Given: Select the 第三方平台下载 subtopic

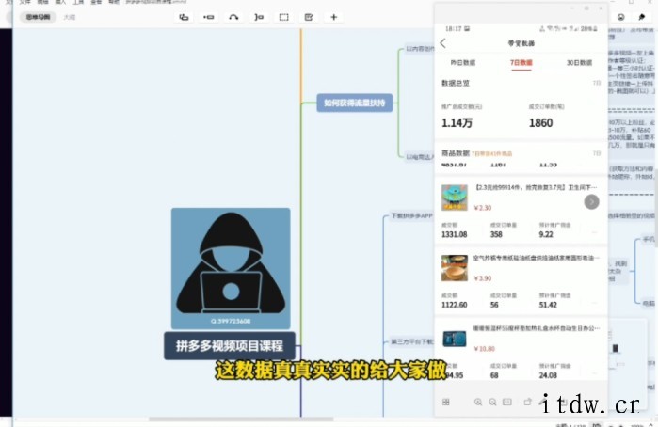Looking at the screenshot, I should pos(412,341).
